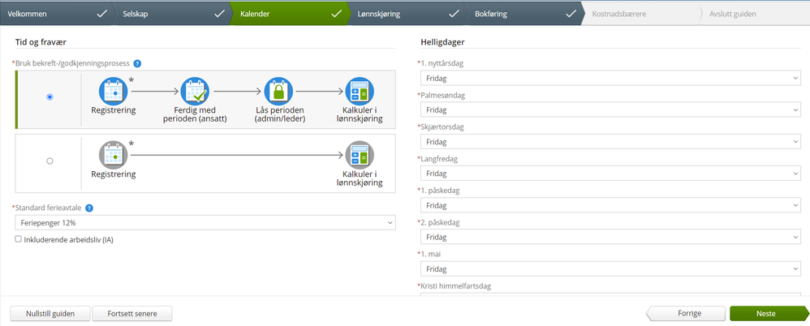The image size is (810, 326).
Task: Open Standard ferieavtale dropdown
Action: coord(205,223)
